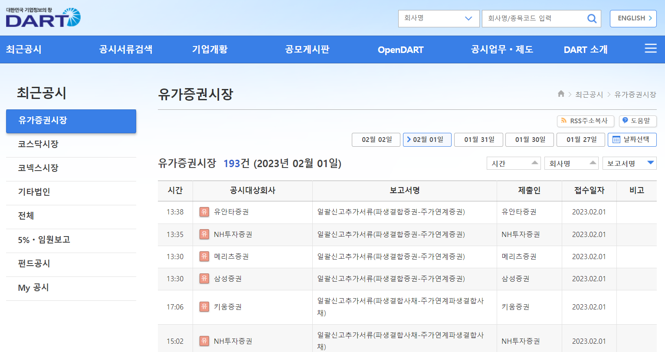This screenshot has width=665, height=352.
Task: Click the 제출인 column header
Action: [529, 191]
